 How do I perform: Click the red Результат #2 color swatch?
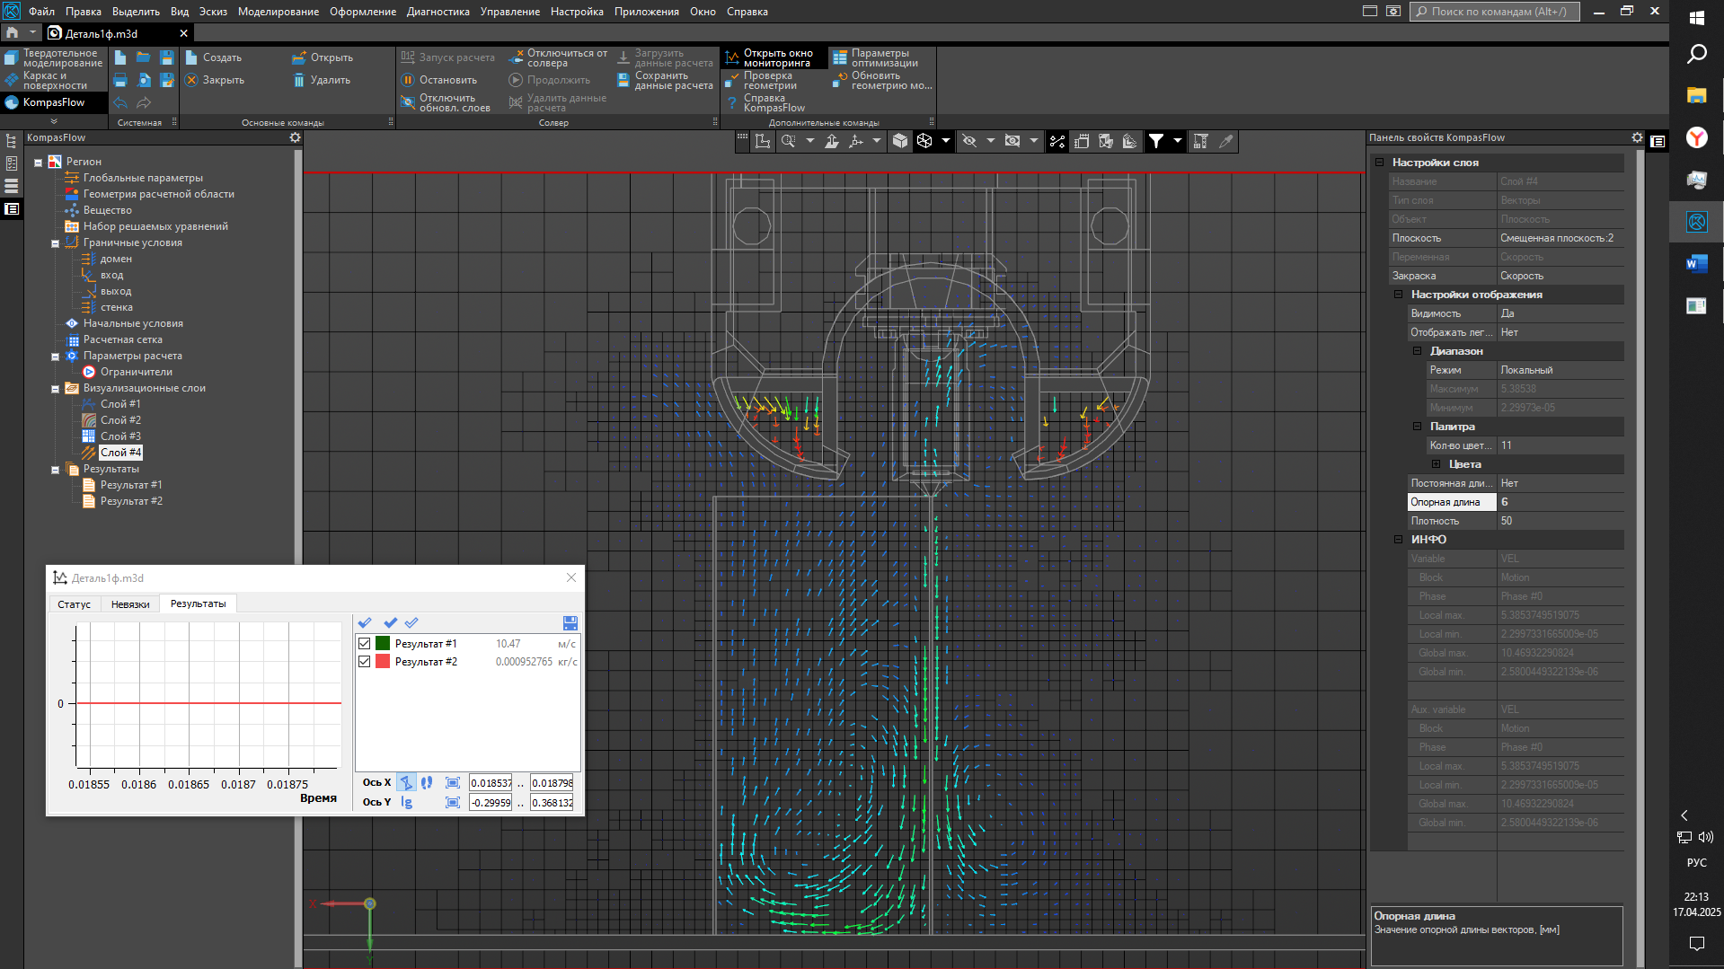[x=383, y=662]
